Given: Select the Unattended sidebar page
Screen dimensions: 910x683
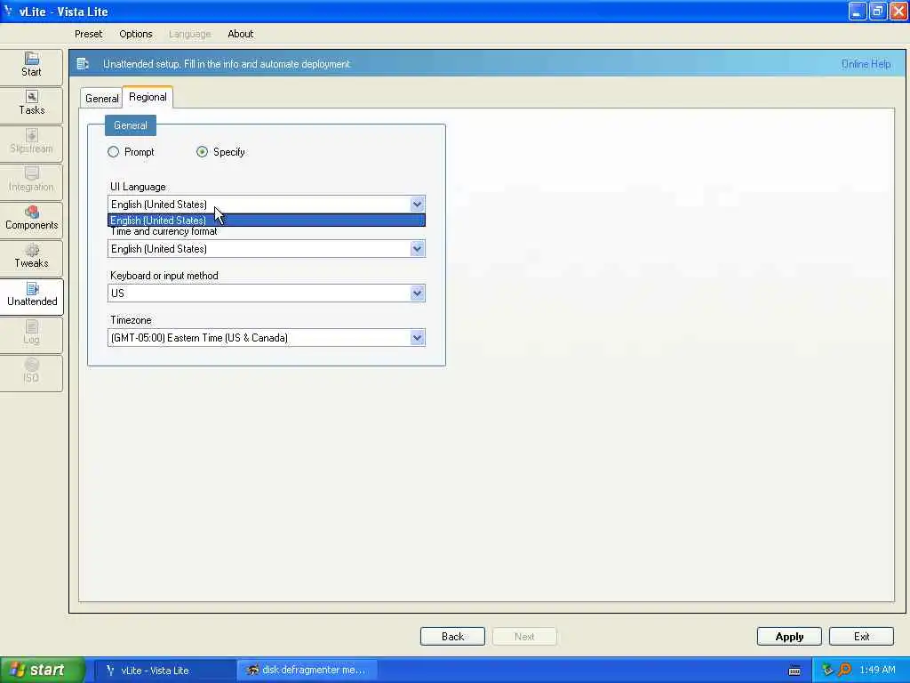Looking at the screenshot, I should click(31, 295).
